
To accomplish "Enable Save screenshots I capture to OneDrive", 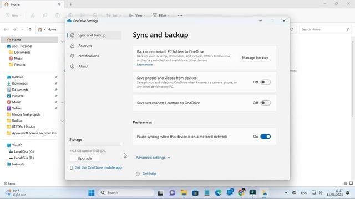I will click(x=265, y=103).
